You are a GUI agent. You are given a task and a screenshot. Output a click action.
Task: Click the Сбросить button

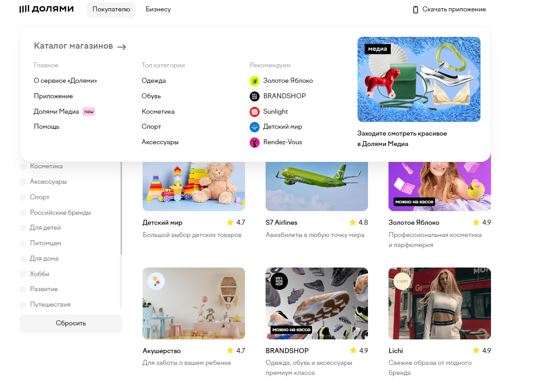pos(71,323)
